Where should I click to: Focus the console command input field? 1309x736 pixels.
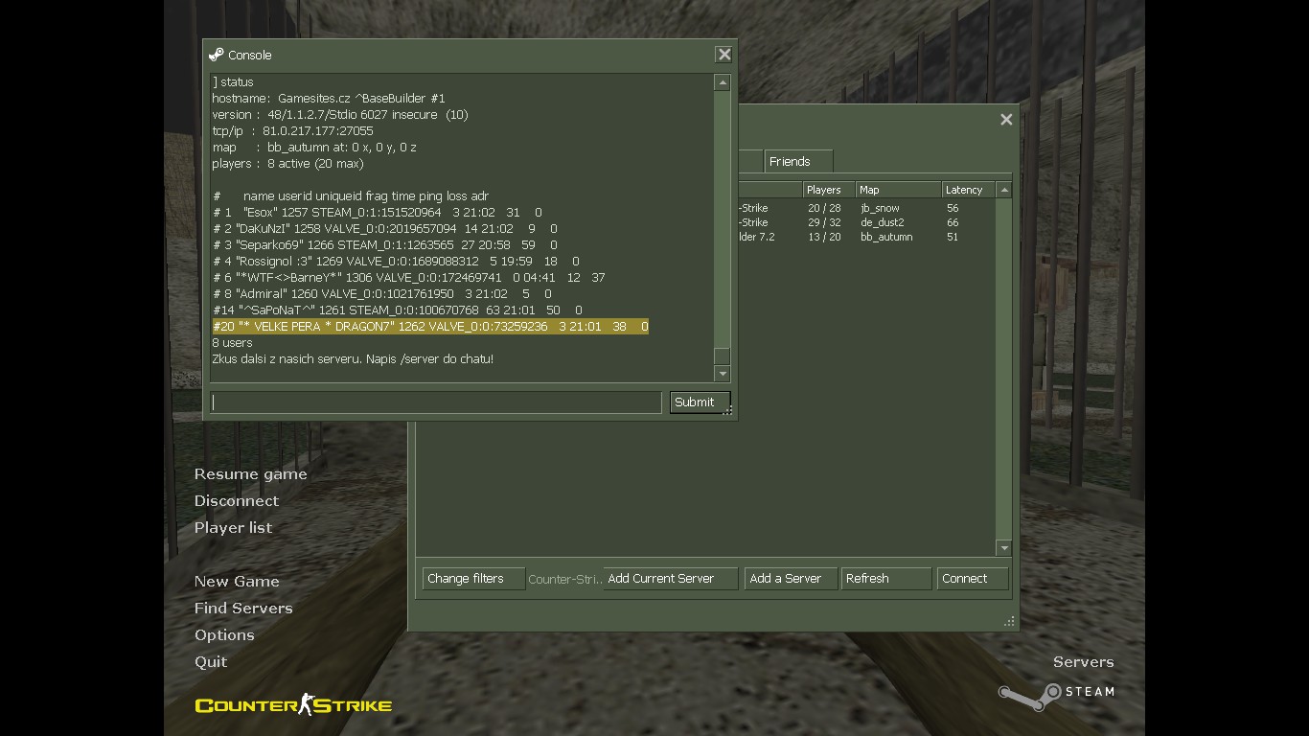436,402
